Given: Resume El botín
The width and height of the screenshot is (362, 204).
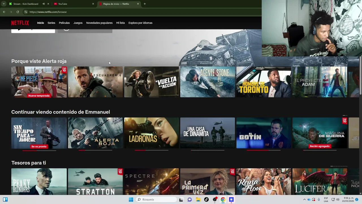Looking at the screenshot, I should 264,133.
